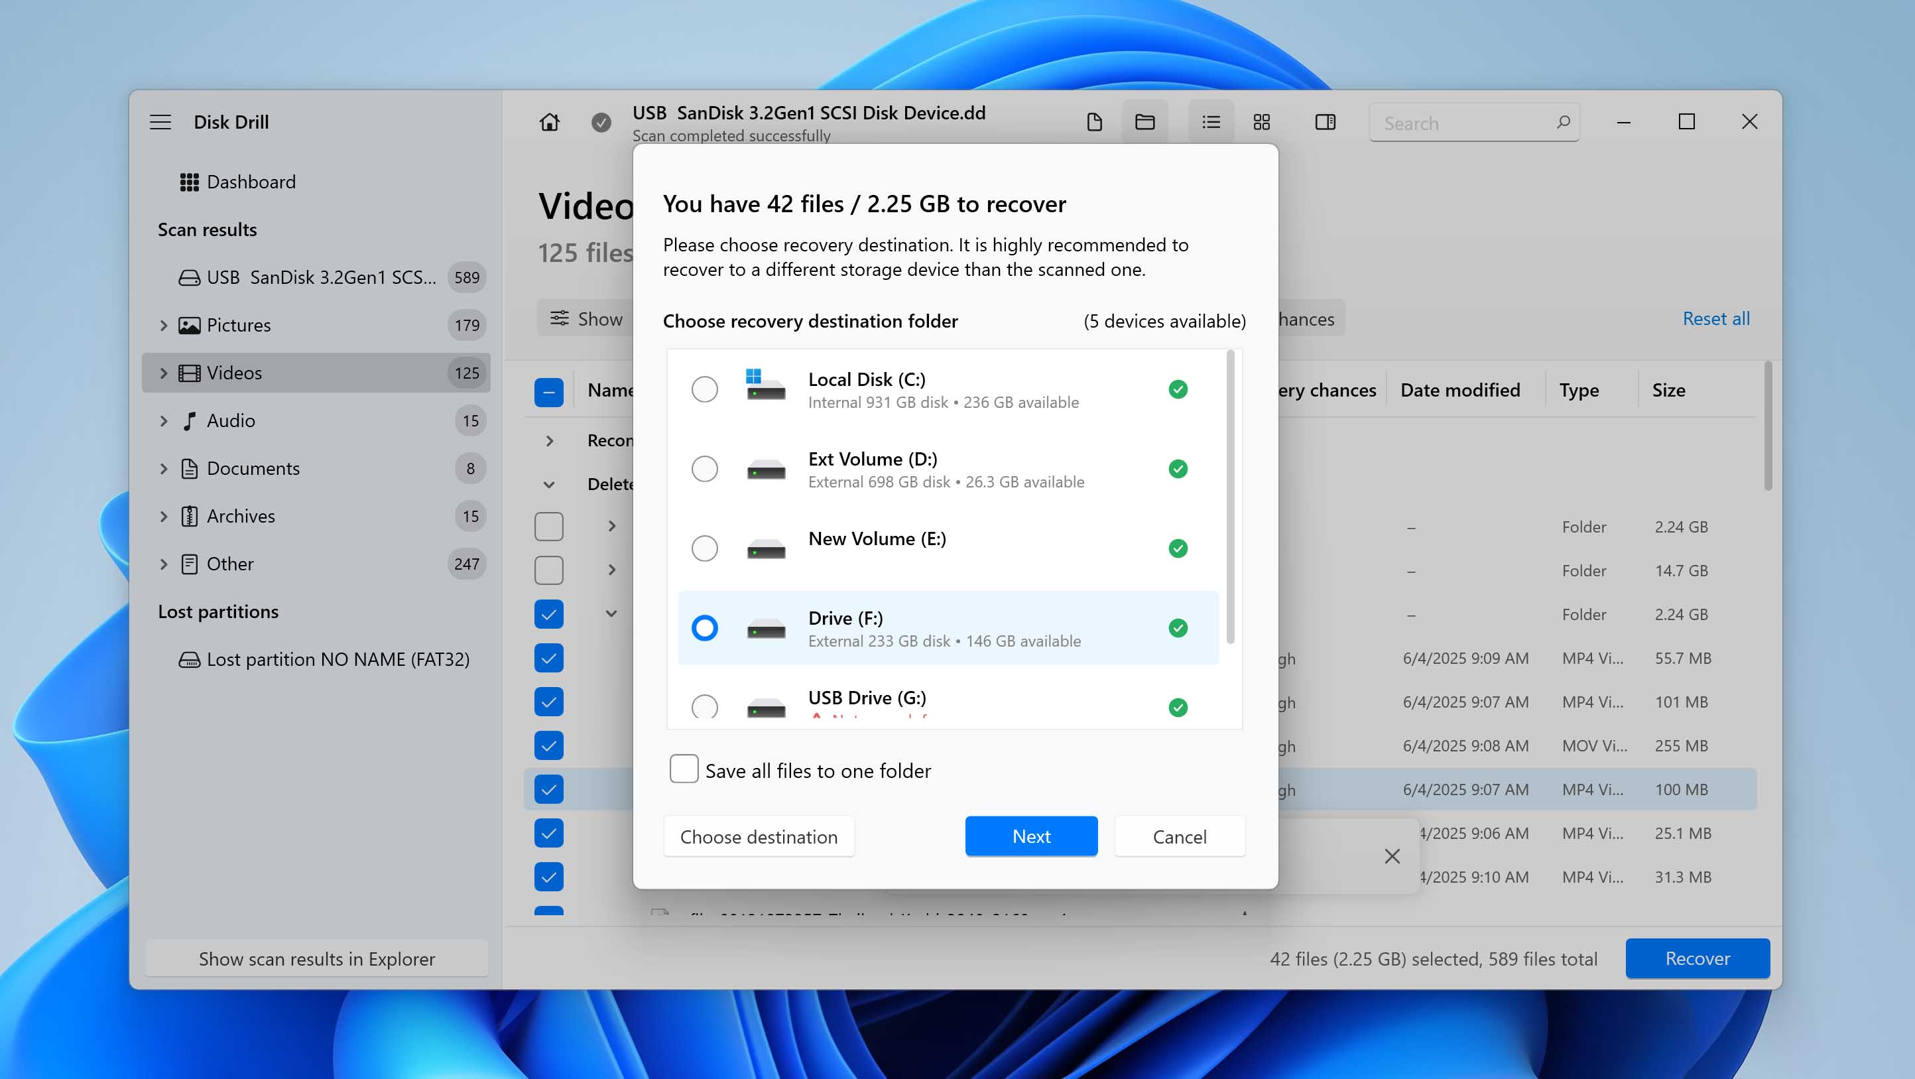The width and height of the screenshot is (1915, 1079).
Task: Go to home screen icon
Action: pos(550,122)
